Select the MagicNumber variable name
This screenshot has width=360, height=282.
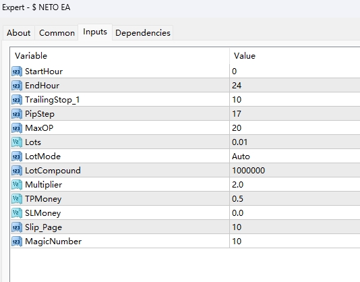53,242
